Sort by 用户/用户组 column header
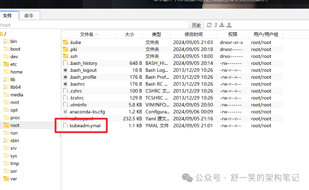Image resolution: width=309 pixels, height=190 pixels. pos(266,34)
